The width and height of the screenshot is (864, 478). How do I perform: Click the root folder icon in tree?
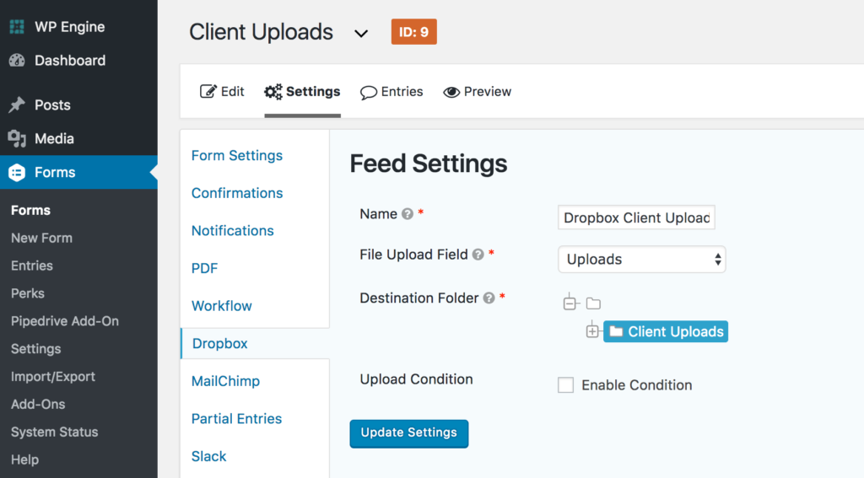pyautogui.click(x=593, y=303)
